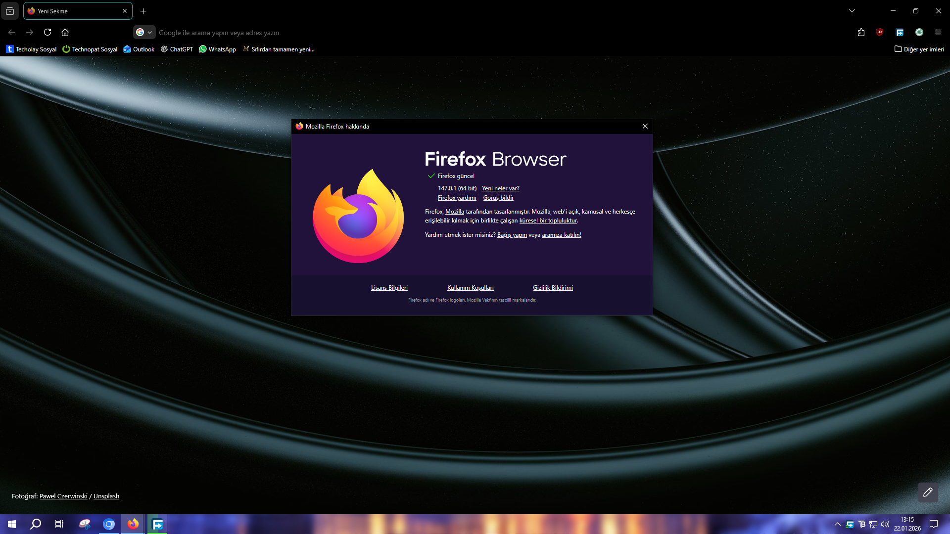Open the Google search engine dropdown

pos(144,32)
